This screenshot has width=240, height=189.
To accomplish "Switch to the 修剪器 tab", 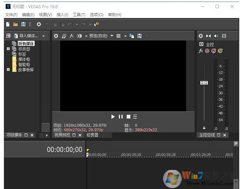I will tap(92, 135).
